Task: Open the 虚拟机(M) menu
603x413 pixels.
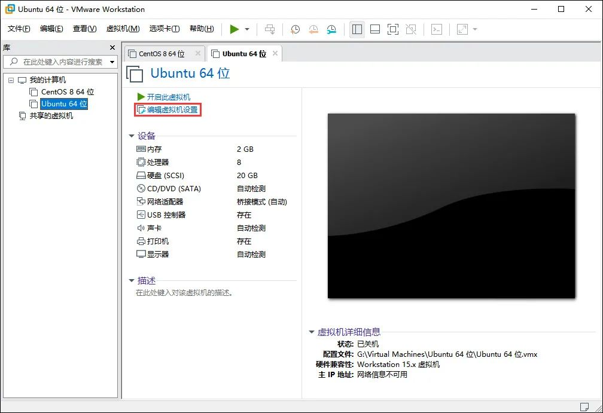Action: click(123, 29)
